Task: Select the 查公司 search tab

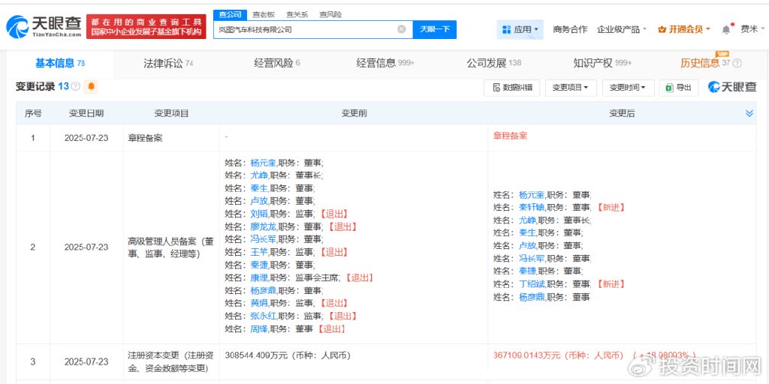Action: 230,14
